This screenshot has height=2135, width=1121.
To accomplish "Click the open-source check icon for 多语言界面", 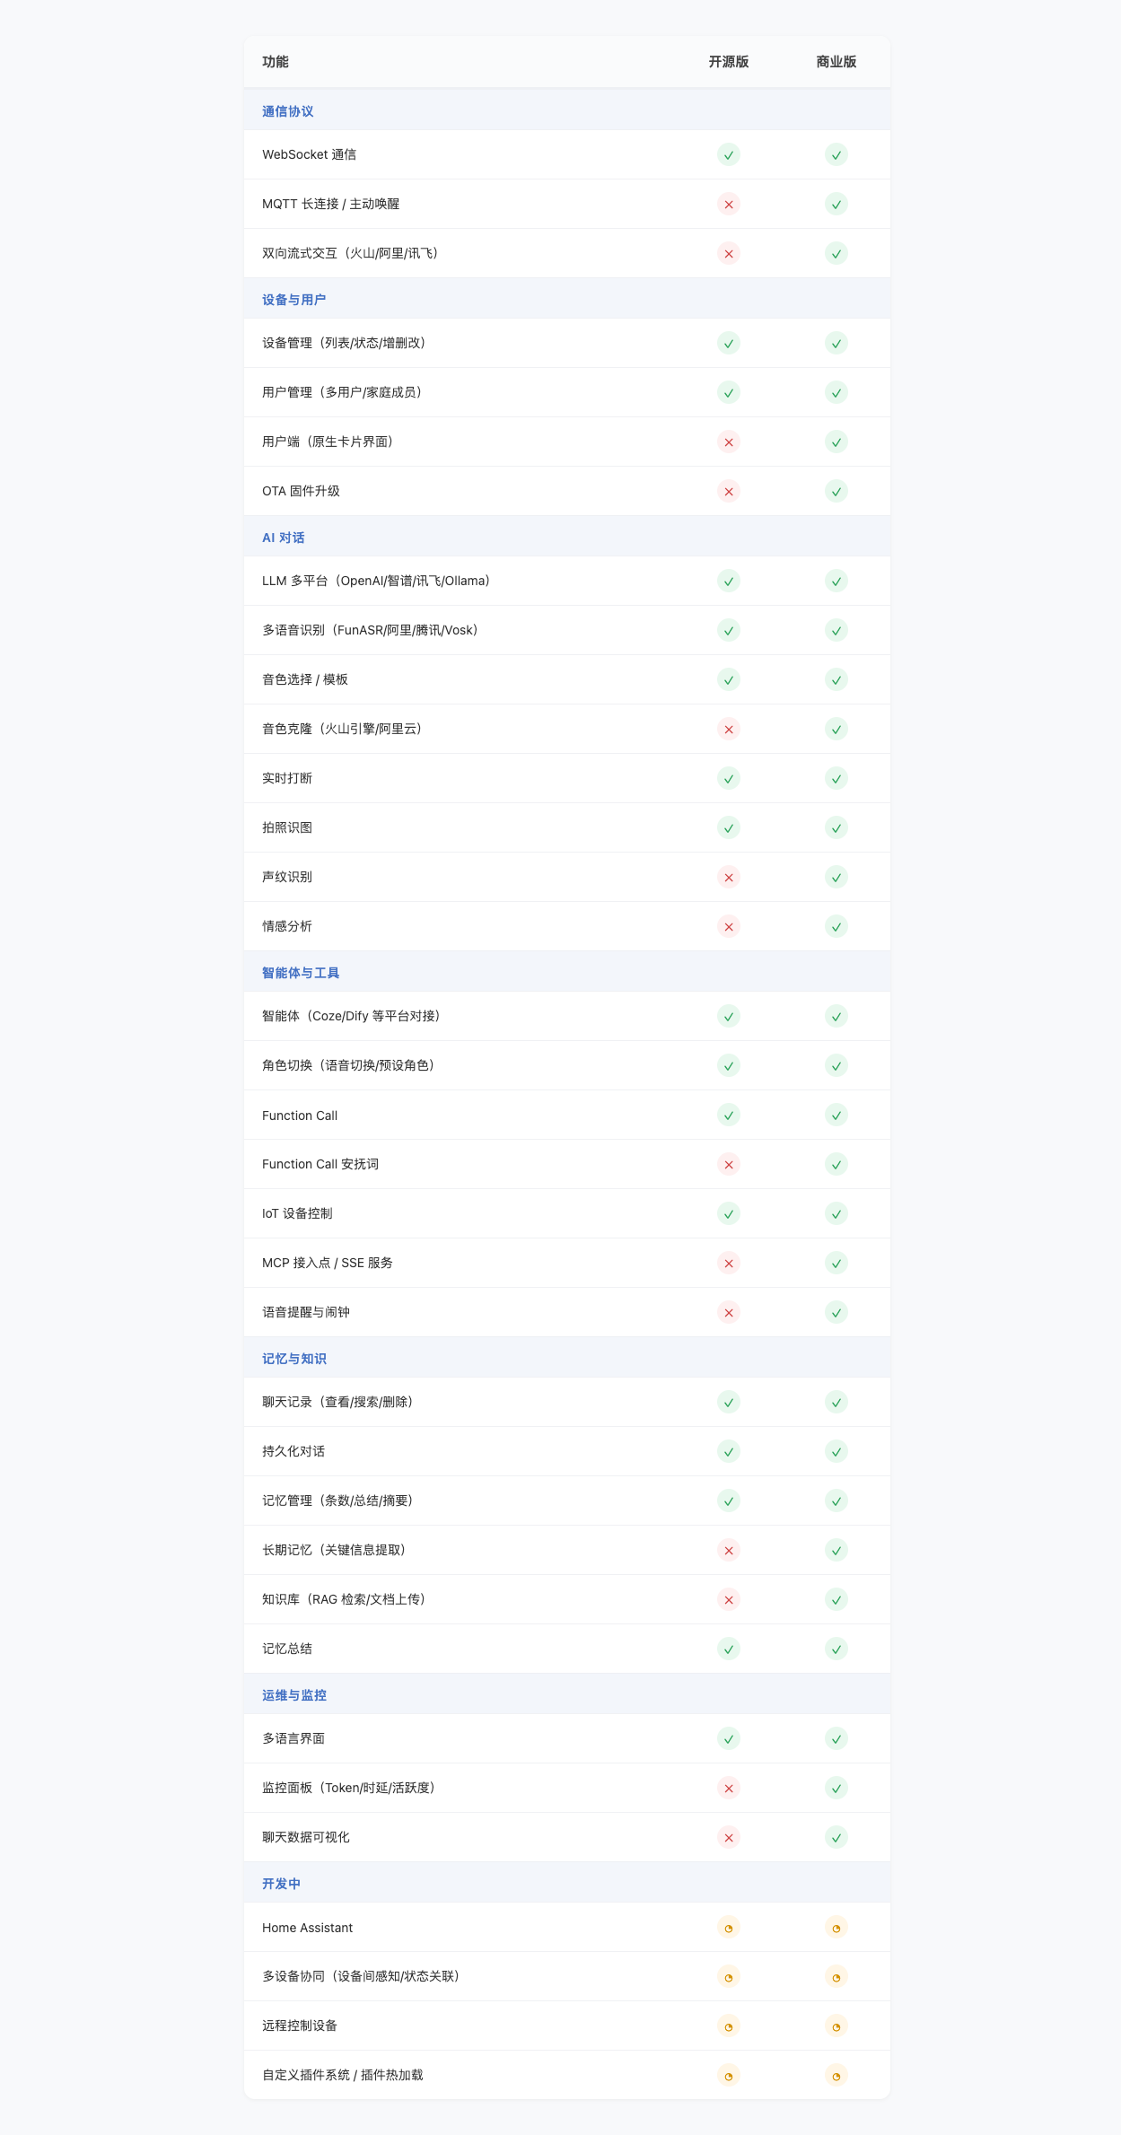I will (x=729, y=1738).
